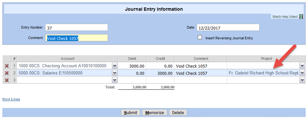
Task: Click the film strip help video icon
Action: coord(301,17)
